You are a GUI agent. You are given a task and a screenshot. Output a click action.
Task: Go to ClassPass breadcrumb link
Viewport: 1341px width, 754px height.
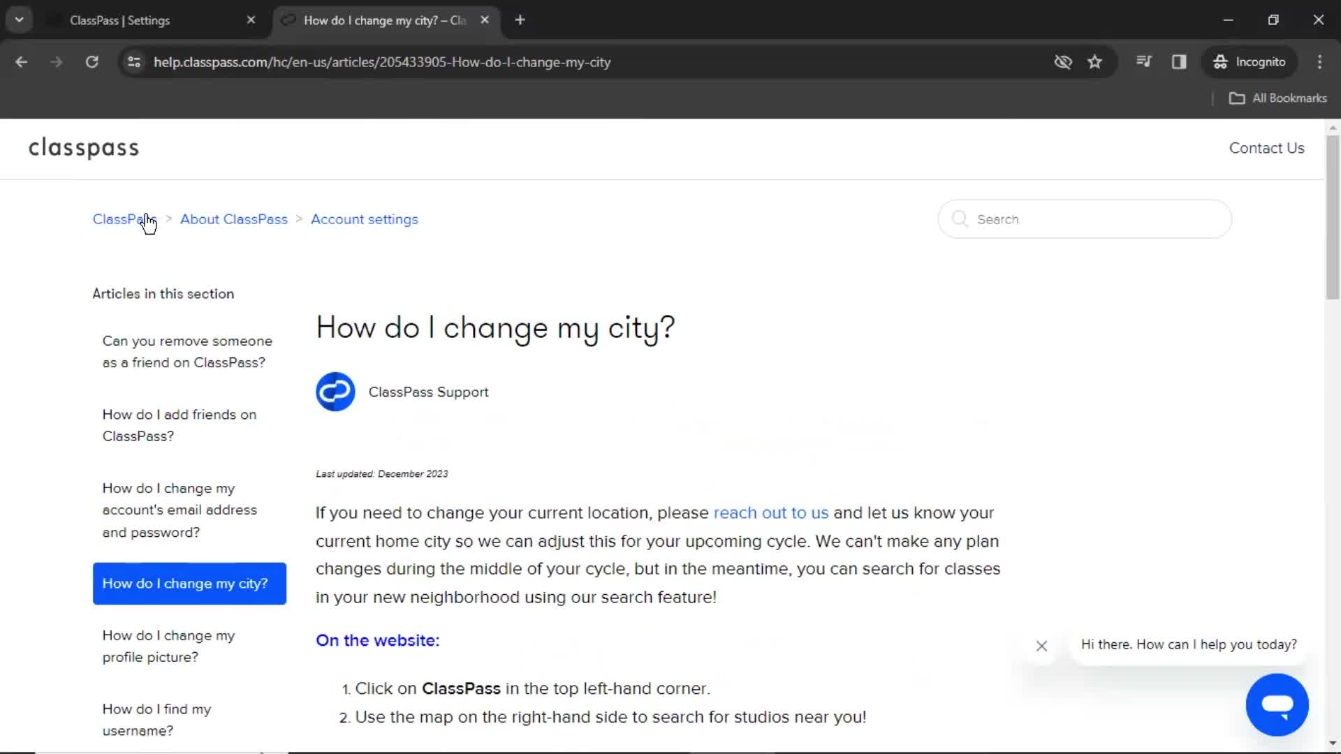tap(124, 219)
